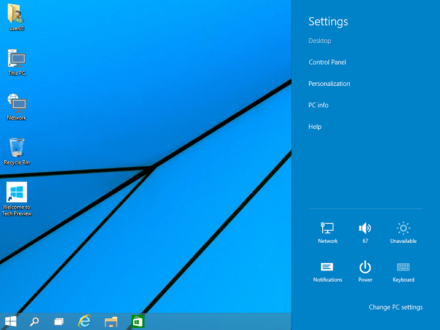Click the Change PC settings link
440x330 pixels.
[395, 307]
